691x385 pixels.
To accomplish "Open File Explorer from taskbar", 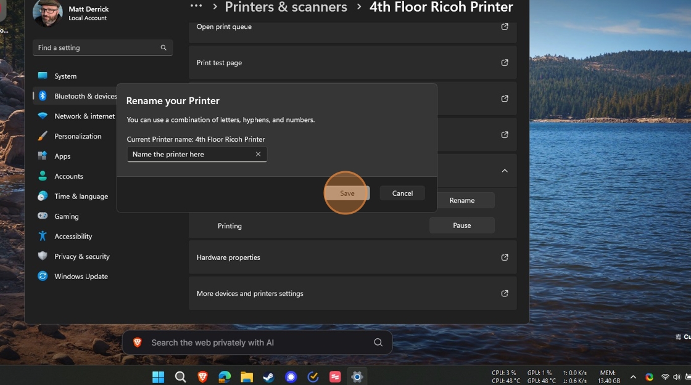I will (x=246, y=376).
